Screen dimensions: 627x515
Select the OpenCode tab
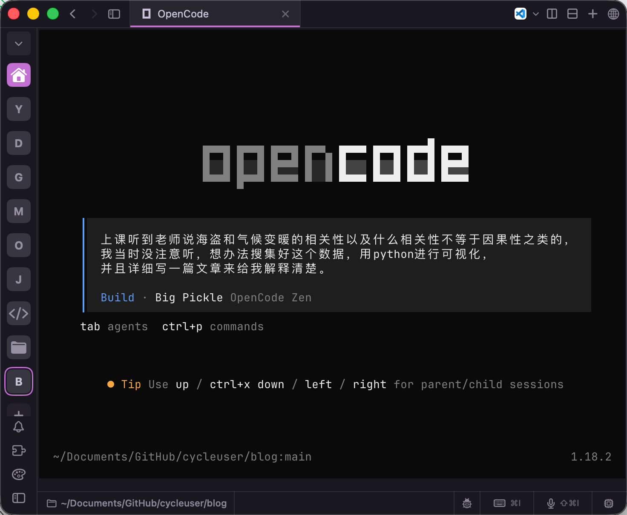tap(215, 14)
